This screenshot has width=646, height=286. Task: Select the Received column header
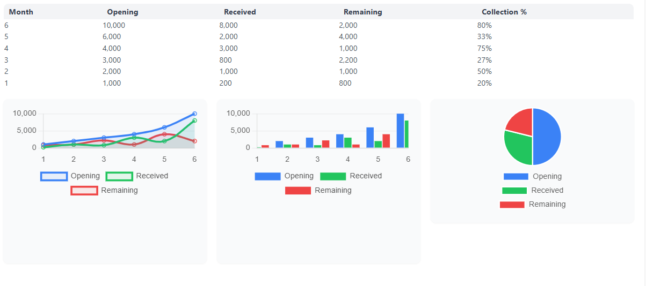coord(239,12)
